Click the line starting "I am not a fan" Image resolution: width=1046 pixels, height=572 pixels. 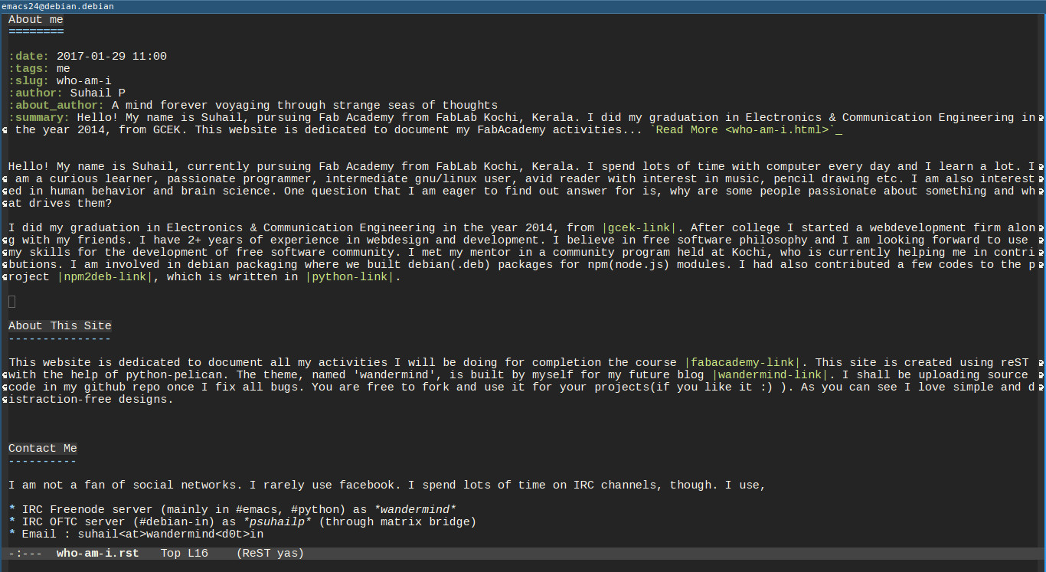point(387,485)
